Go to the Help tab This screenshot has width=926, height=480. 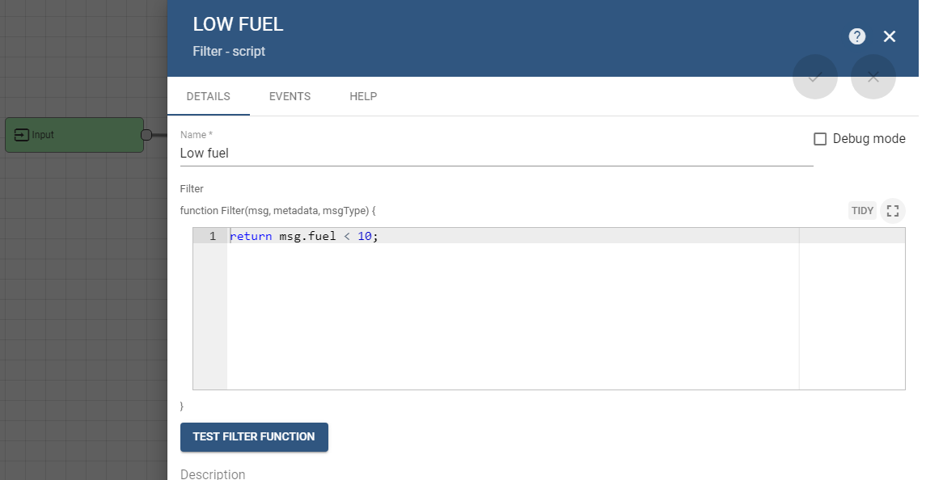click(363, 96)
